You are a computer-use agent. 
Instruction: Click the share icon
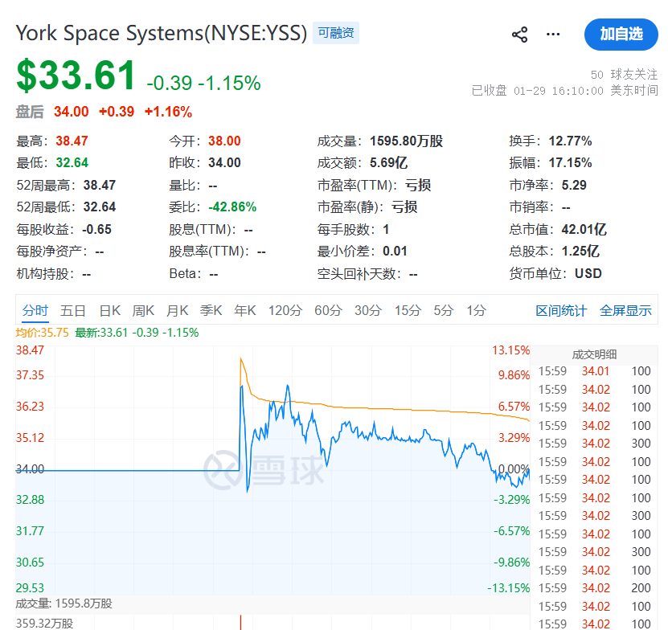(x=520, y=35)
